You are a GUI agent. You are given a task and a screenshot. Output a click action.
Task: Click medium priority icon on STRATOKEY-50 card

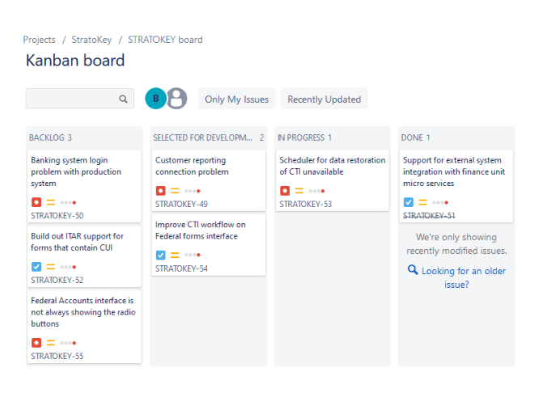(x=50, y=202)
